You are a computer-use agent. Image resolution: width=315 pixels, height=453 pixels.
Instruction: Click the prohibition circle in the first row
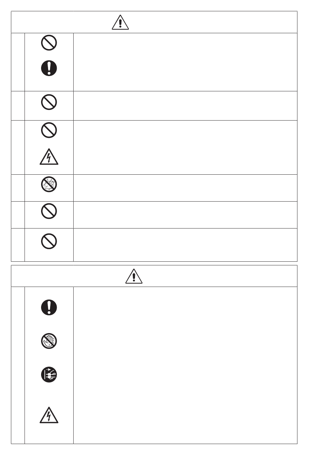click(49, 43)
